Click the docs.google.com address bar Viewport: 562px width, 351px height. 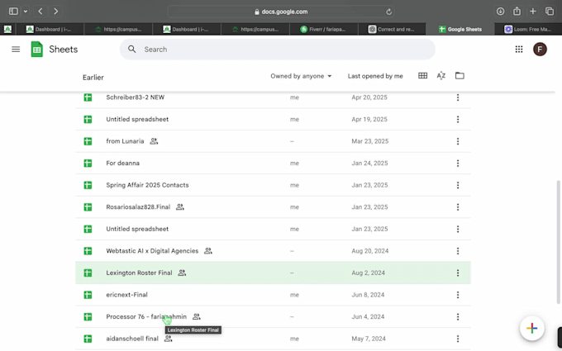tap(281, 12)
